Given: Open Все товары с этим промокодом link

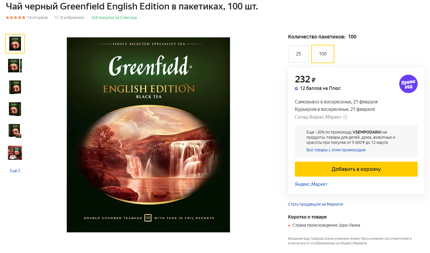Looking at the screenshot, I should click(336, 150).
